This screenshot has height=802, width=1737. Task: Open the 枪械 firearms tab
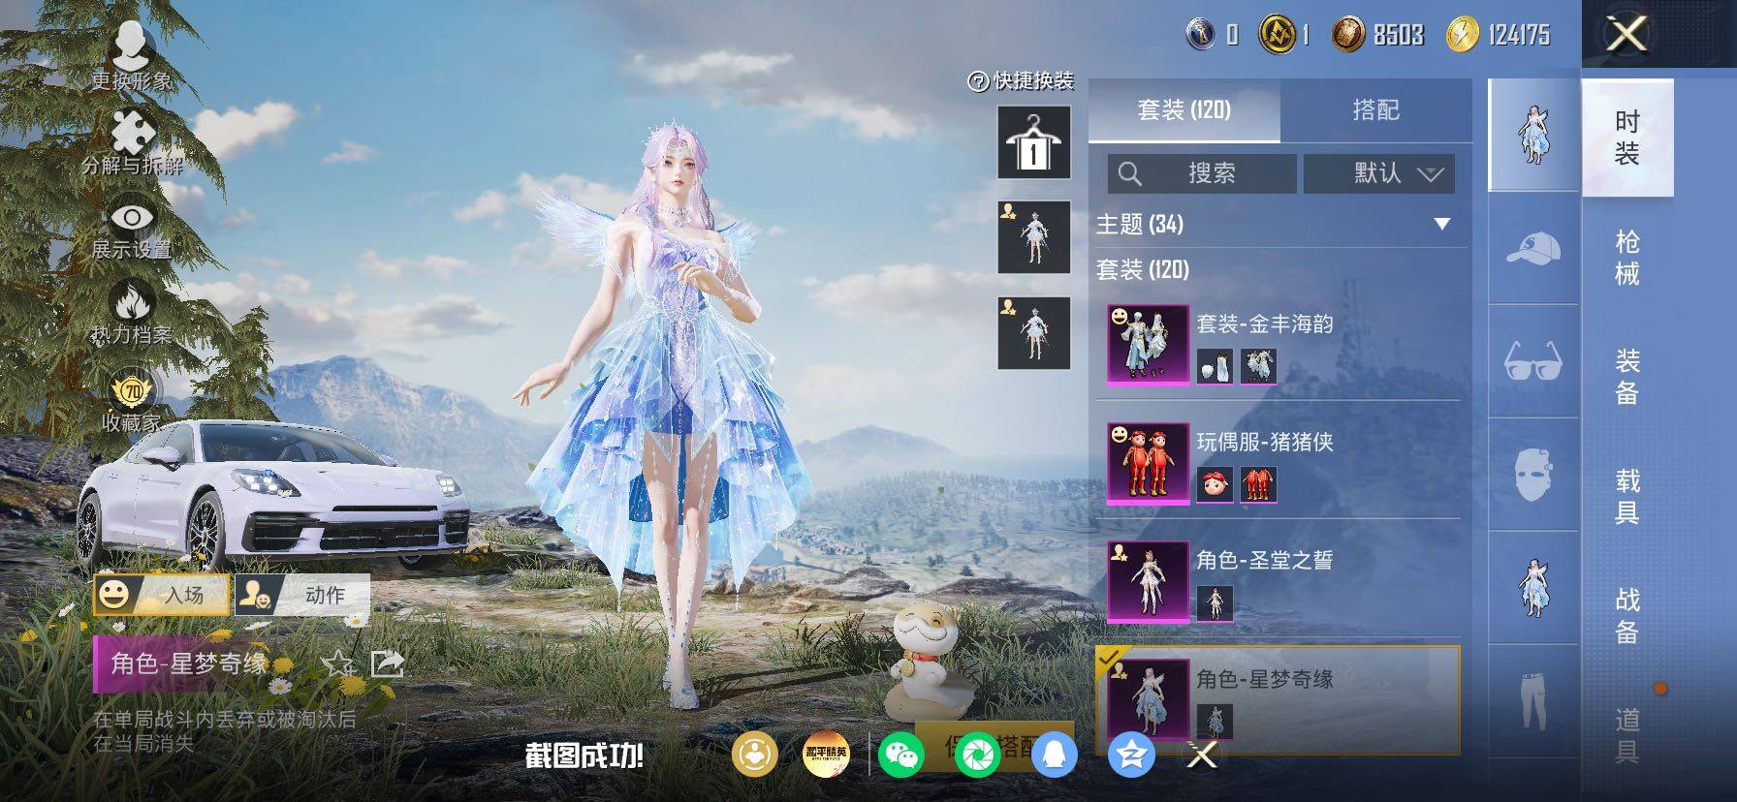click(x=1627, y=258)
